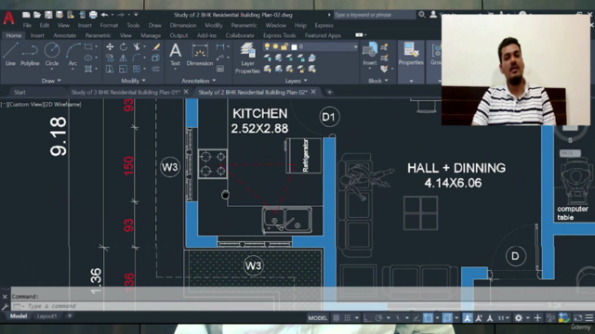The image size is (595, 334).
Task: Insert a Table from Annotation panel
Action: [220, 69]
